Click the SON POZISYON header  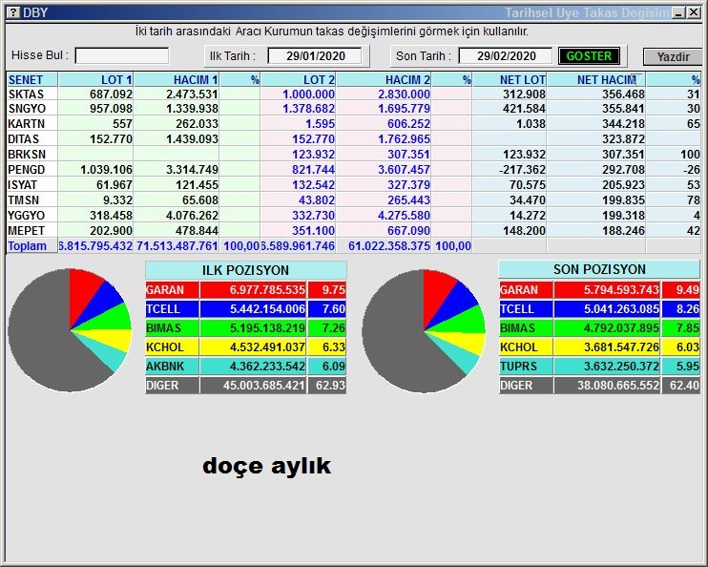pyautogui.click(x=599, y=270)
